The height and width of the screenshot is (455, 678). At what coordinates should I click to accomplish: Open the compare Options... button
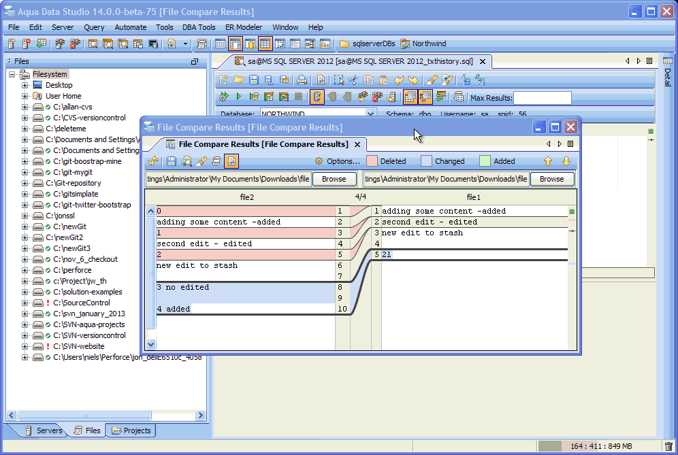point(338,161)
